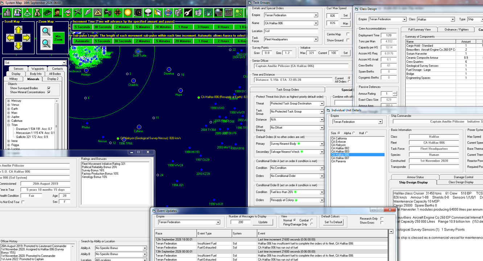
Task: Open the research flask toolbar icon
Action: click(x=27, y=13)
